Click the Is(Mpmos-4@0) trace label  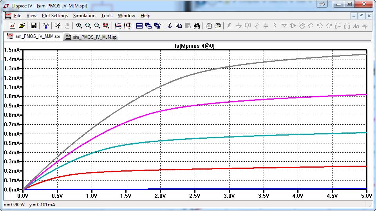click(x=195, y=46)
